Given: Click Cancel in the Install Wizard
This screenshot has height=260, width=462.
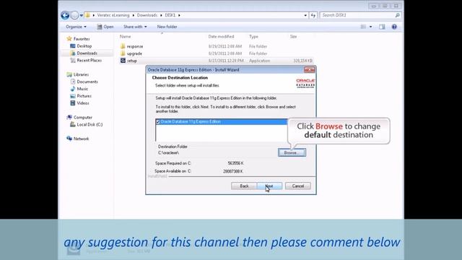Looking at the screenshot, I should coord(298,186).
